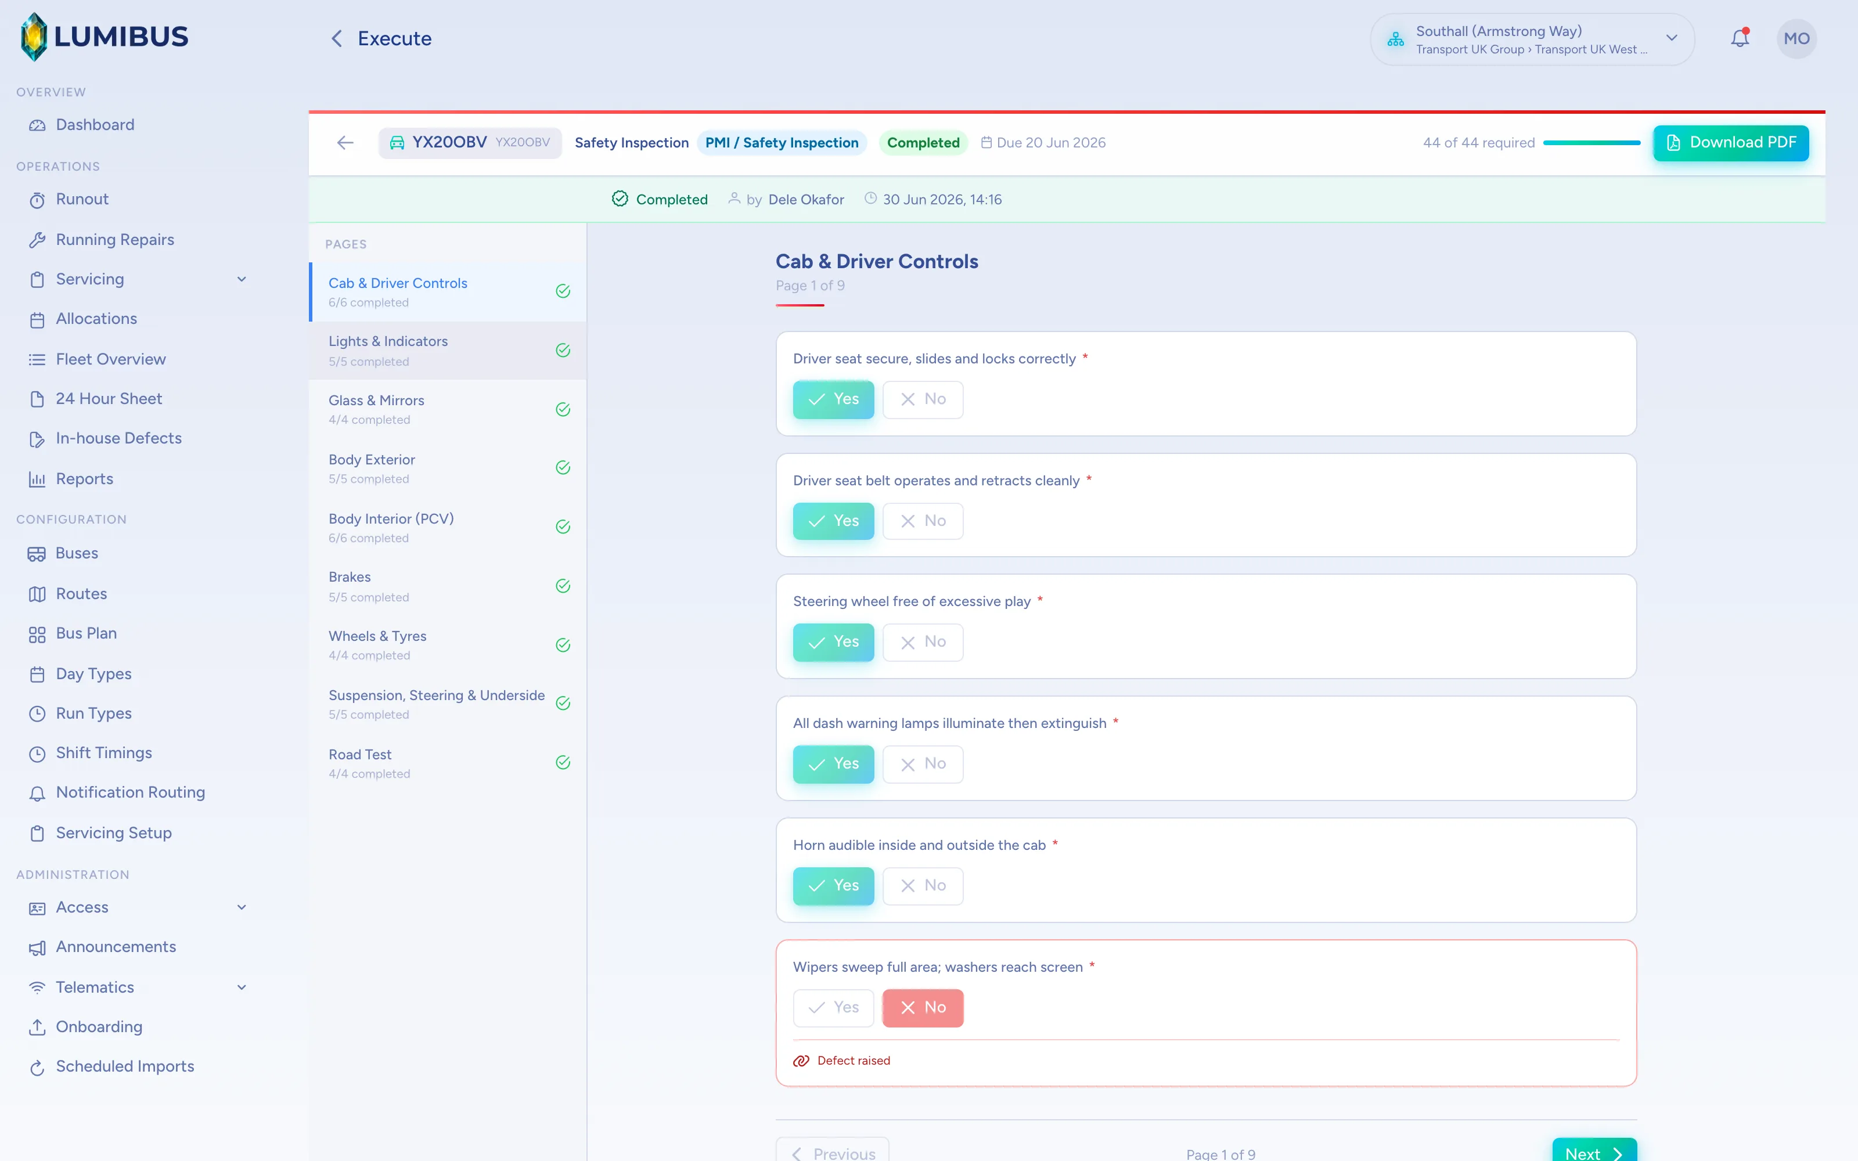
Task: Open the Body Exterior page
Action: click(448, 468)
